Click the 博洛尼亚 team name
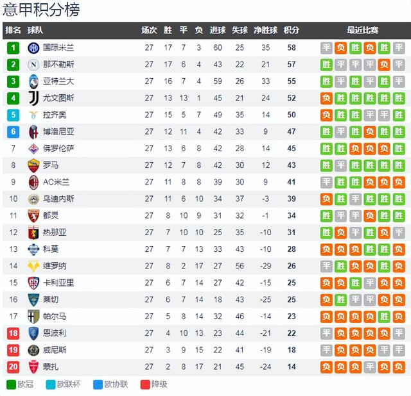 coord(58,131)
